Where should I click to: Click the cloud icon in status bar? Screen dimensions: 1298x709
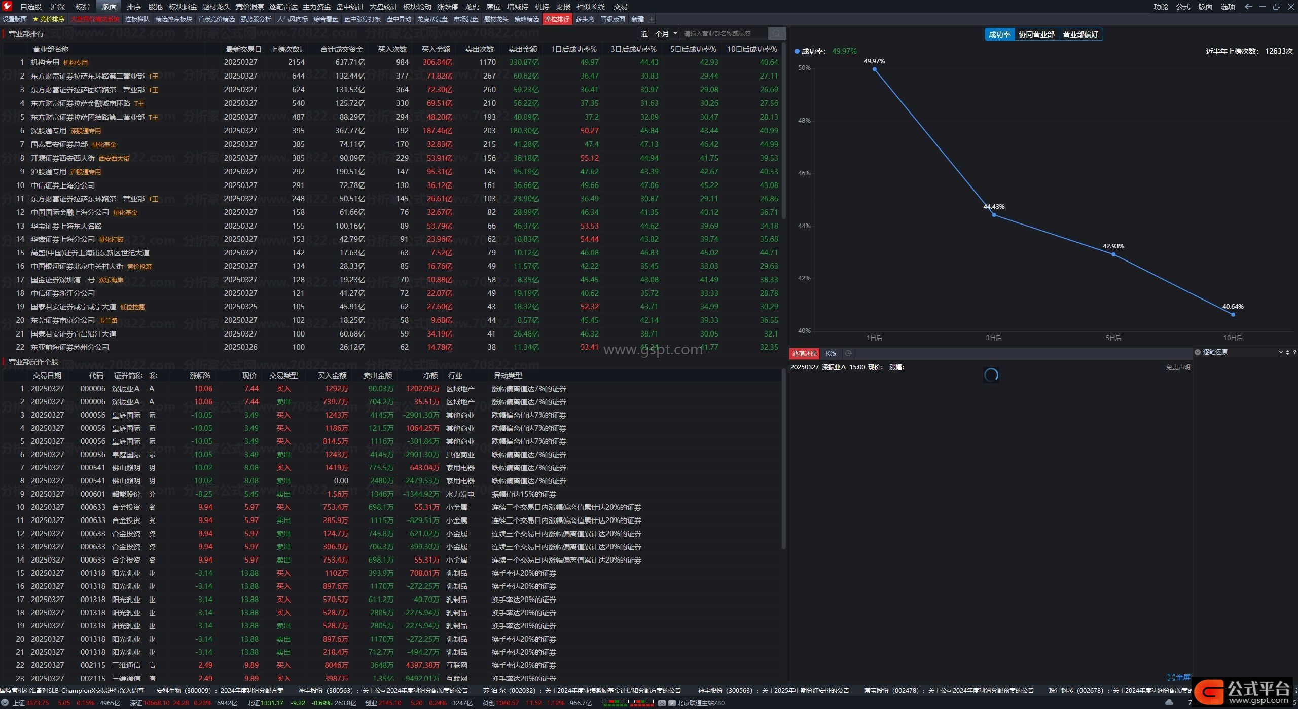pos(1169,703)
